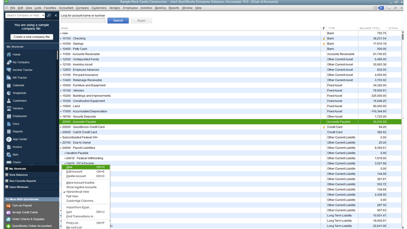407x229 pixels.
Task: Select New in context menu
Action: coord(86,167)
